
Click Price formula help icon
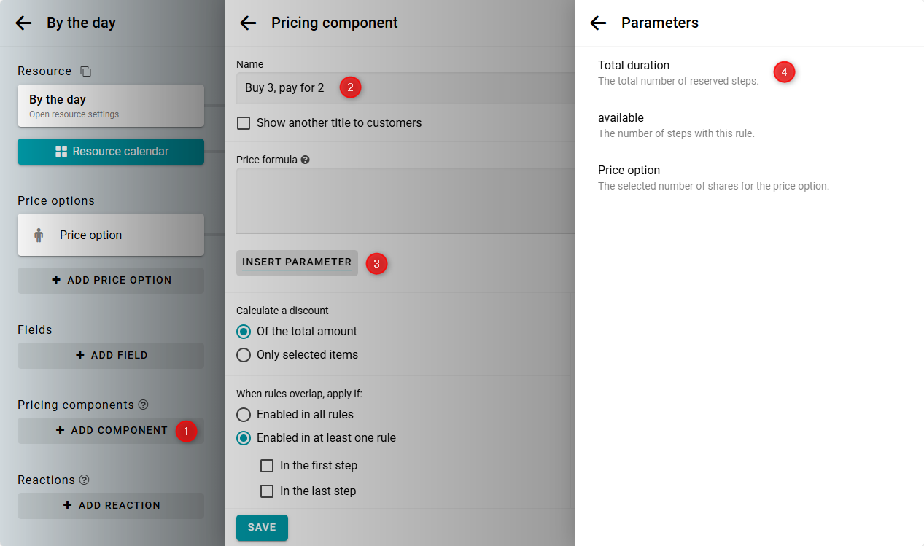click(x=306, y=160)
